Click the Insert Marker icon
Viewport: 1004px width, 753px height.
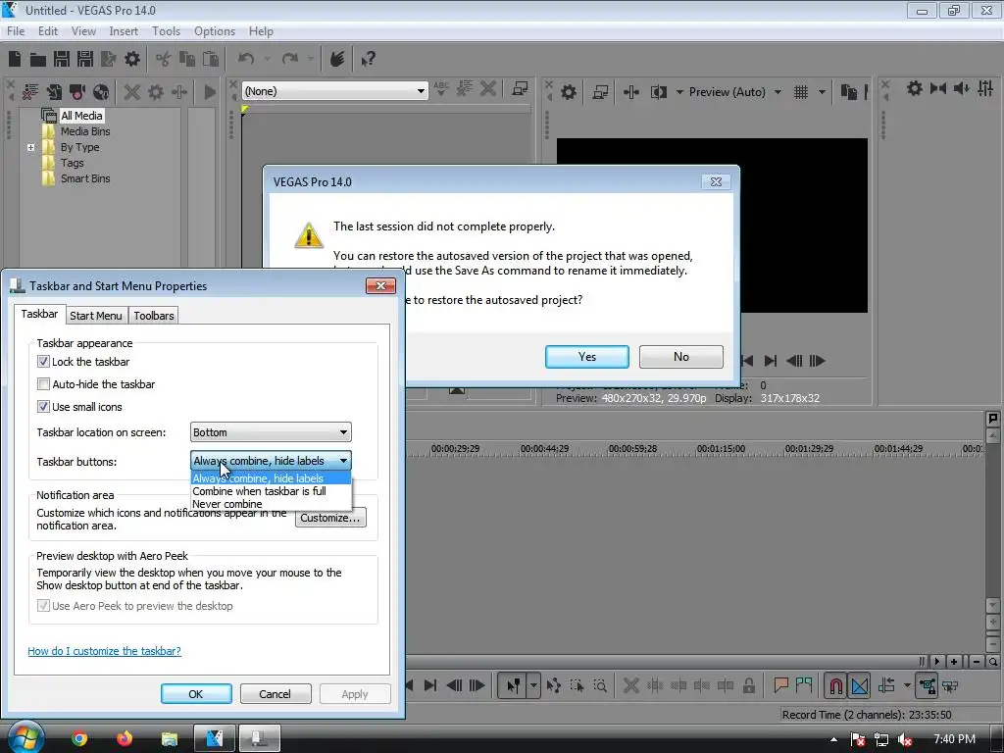pos(780,685)
